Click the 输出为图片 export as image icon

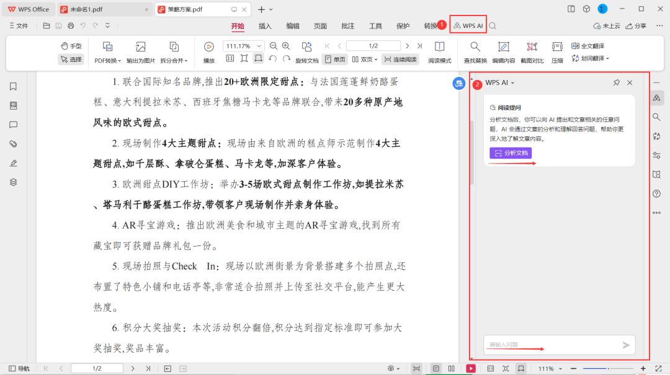pyautogui.click(x=140, y=51)
